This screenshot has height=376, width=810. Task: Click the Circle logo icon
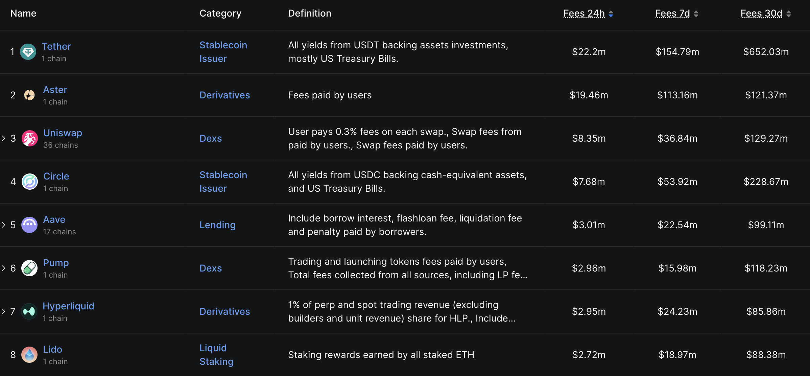pos(30,182)
